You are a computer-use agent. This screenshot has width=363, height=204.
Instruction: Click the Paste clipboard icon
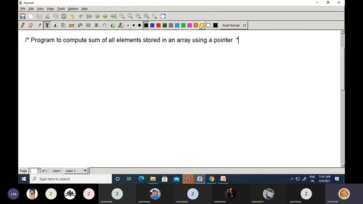64,16
